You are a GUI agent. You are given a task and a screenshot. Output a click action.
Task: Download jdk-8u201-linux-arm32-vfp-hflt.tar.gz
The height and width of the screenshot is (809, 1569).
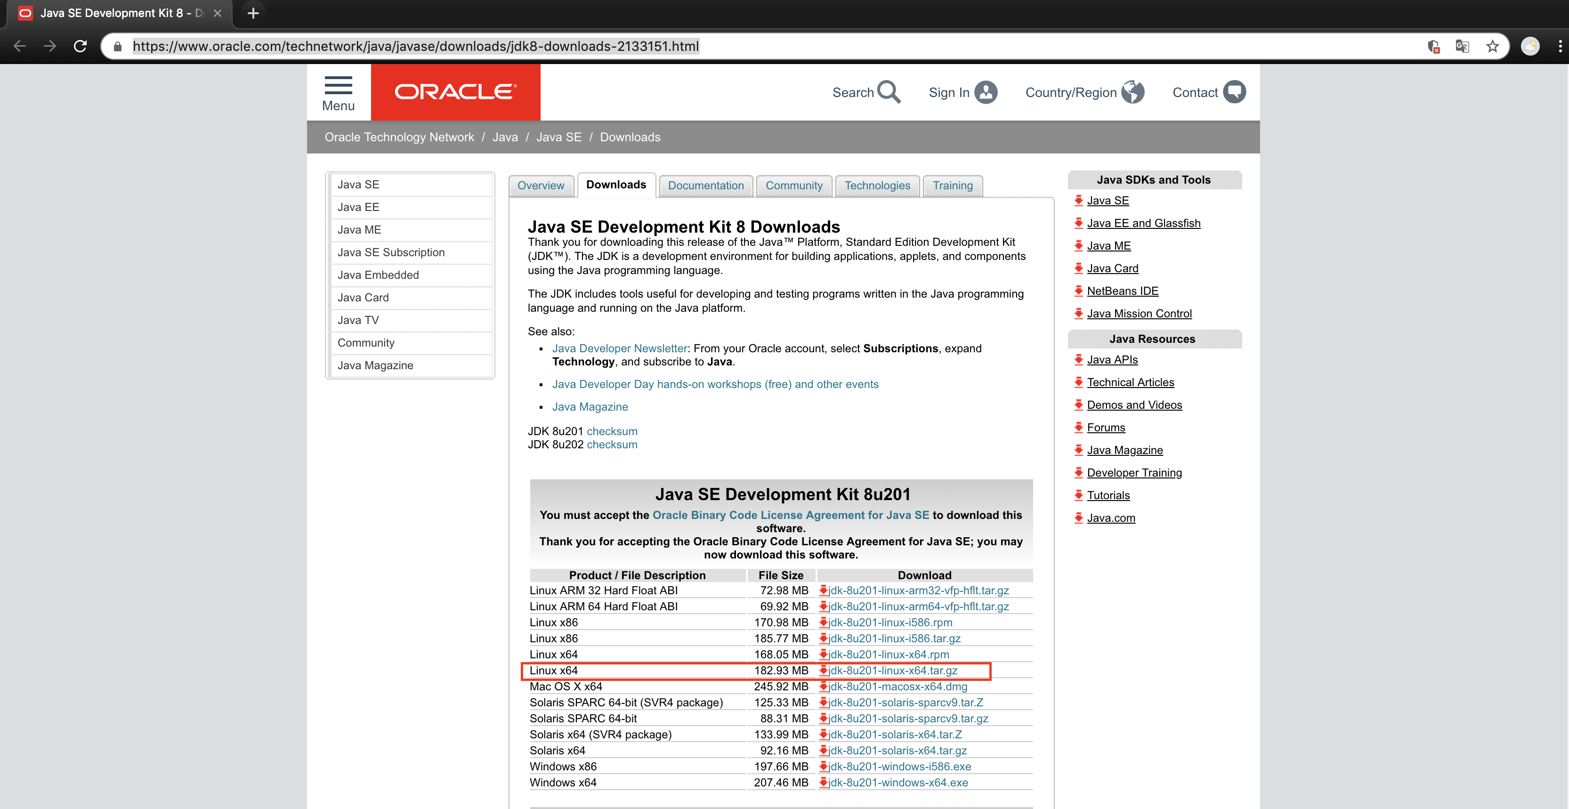pos(918,591)
